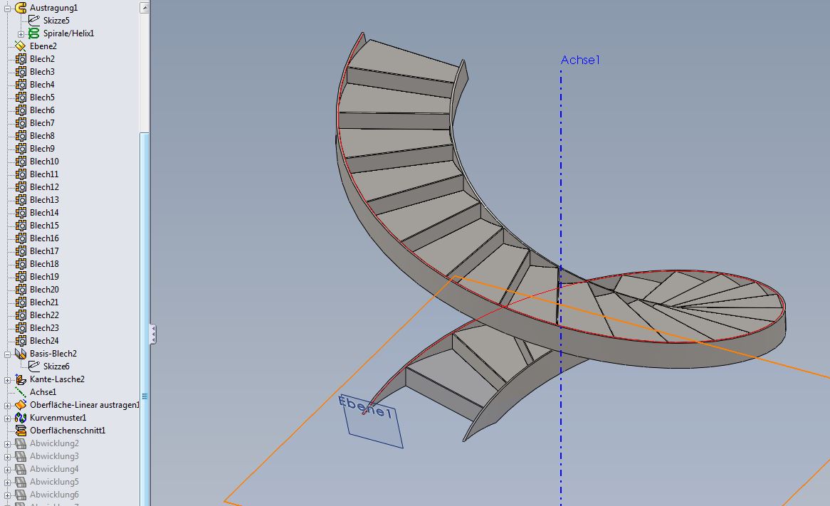Expand the Spirale/Helix1 node

[21, 34]
